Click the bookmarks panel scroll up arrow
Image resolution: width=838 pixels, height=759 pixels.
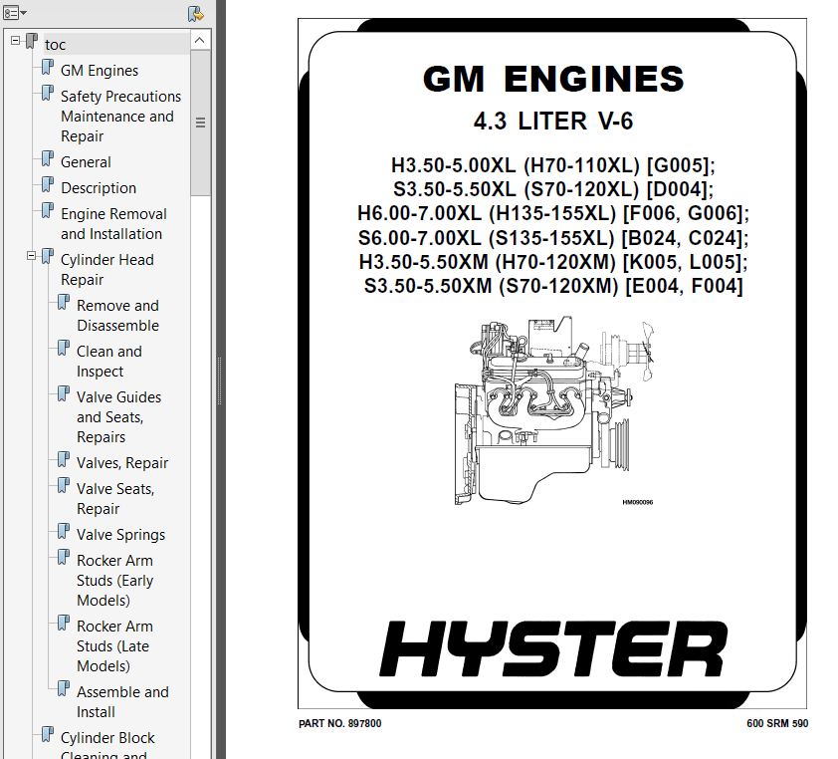200,40
